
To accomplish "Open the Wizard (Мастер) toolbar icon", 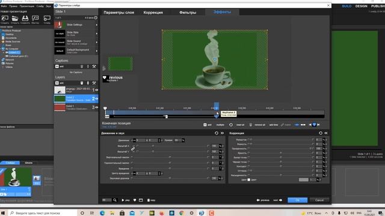I will 35,19.
